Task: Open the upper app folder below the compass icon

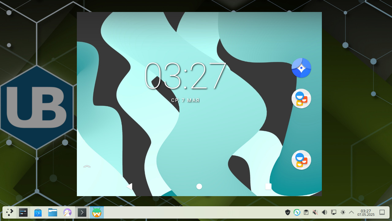Action: pos(301,99)
